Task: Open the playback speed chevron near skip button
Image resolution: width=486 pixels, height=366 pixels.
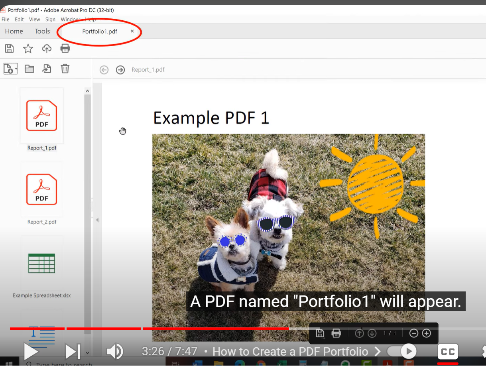Action: pos(88,353)
